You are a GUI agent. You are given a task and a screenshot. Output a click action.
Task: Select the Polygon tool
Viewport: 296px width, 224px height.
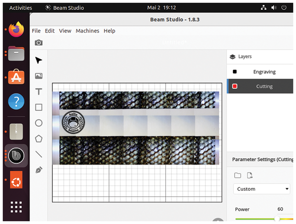(38, 138)
